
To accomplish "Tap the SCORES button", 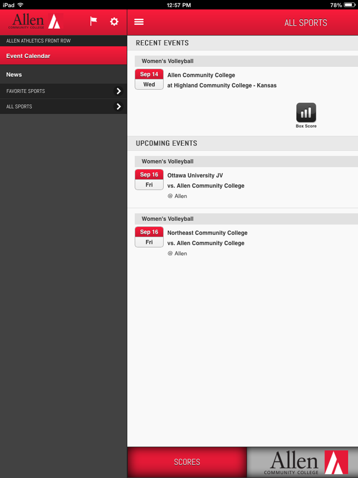I will click(x=187, y=462).
